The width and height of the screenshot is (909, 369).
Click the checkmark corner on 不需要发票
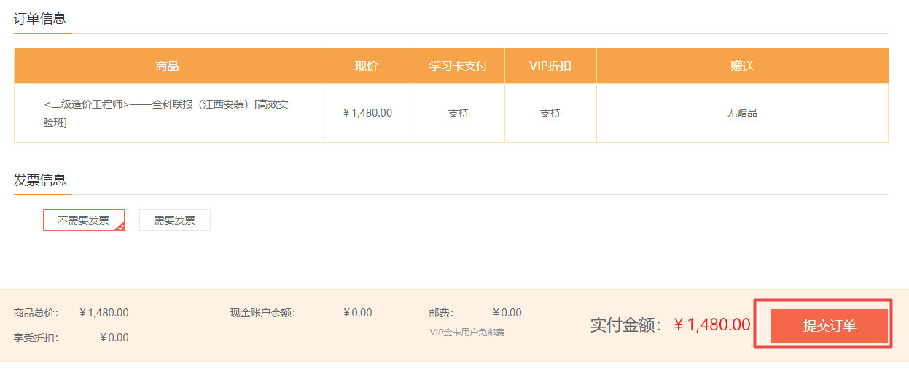point(120,227)
